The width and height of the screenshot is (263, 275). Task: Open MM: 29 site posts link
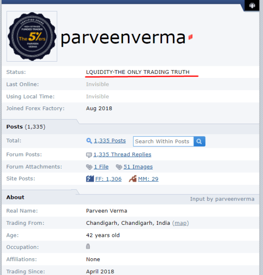pos(148,179)
